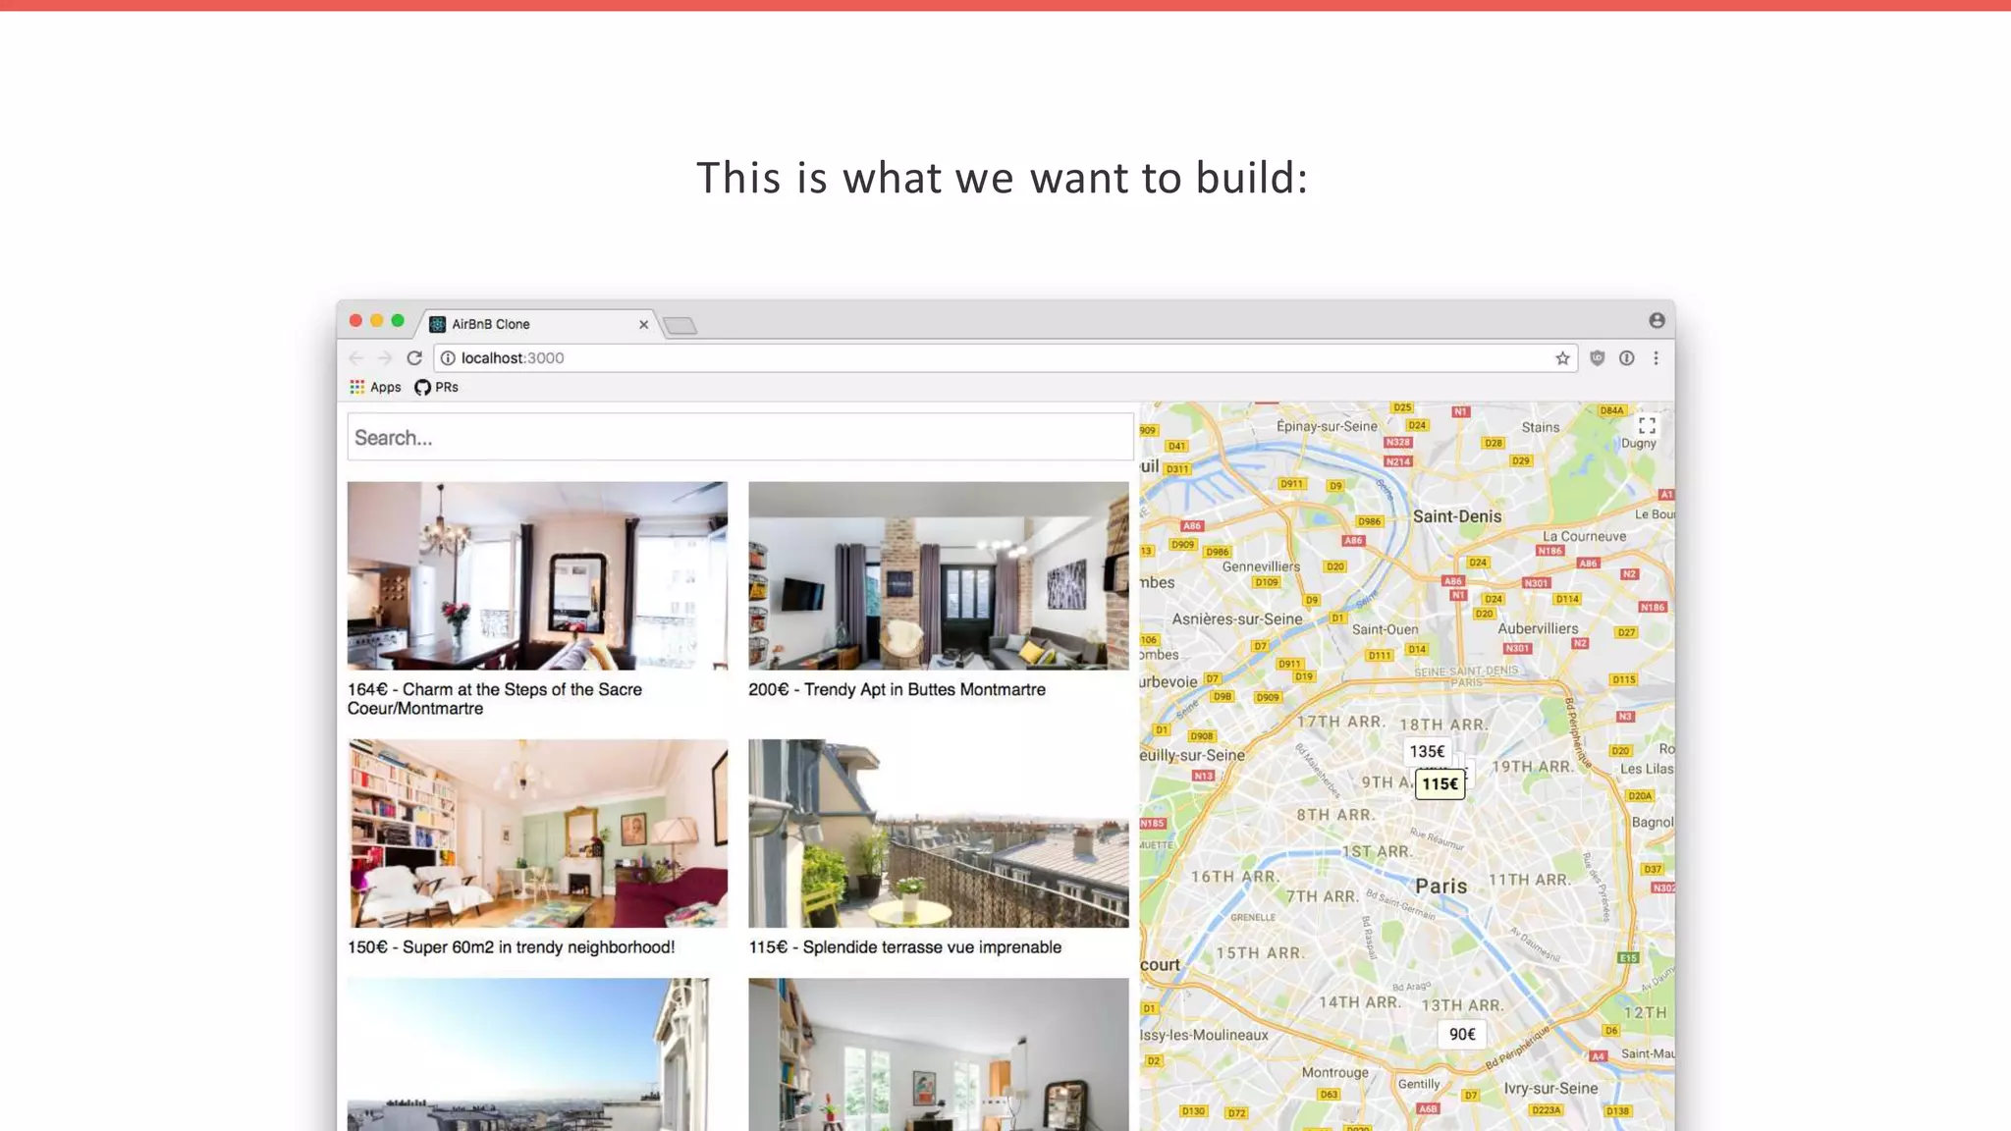This screenshot has height=1131, width=2011.
Task: Click the browser forward arrow
Action: (385, 358)
